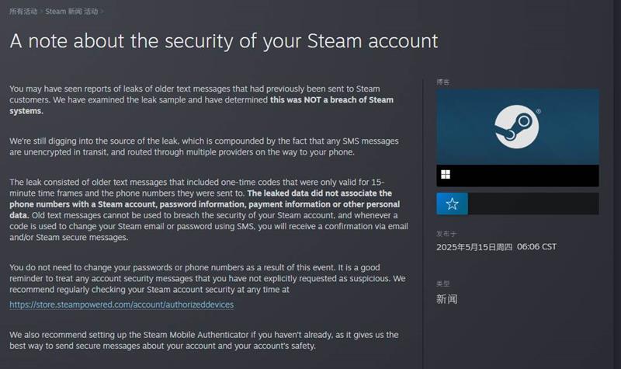Screen dimensions: 621x369
Task: Go back to 所有活动 breadcrumb
Action: coord(22,12)
